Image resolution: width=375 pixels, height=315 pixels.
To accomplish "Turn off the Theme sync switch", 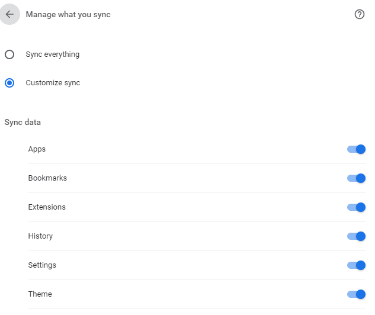I will 356,294.
